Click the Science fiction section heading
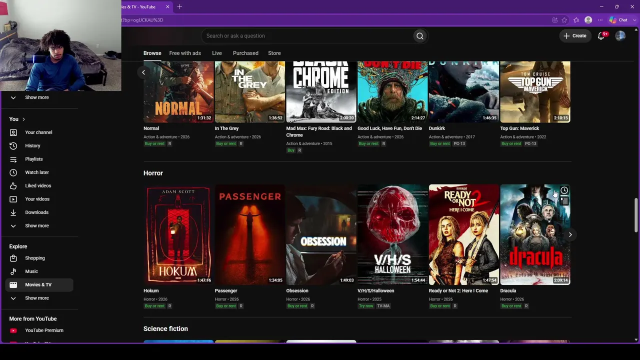This screenshot has height=360, width=640. pyautogui.click(x=165, y=329)
